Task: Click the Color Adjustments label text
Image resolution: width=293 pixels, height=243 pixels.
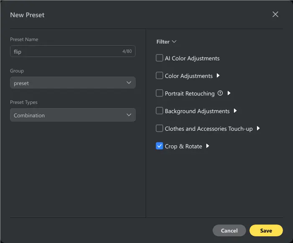Action: pyautogui.click(x=189, y=76)
